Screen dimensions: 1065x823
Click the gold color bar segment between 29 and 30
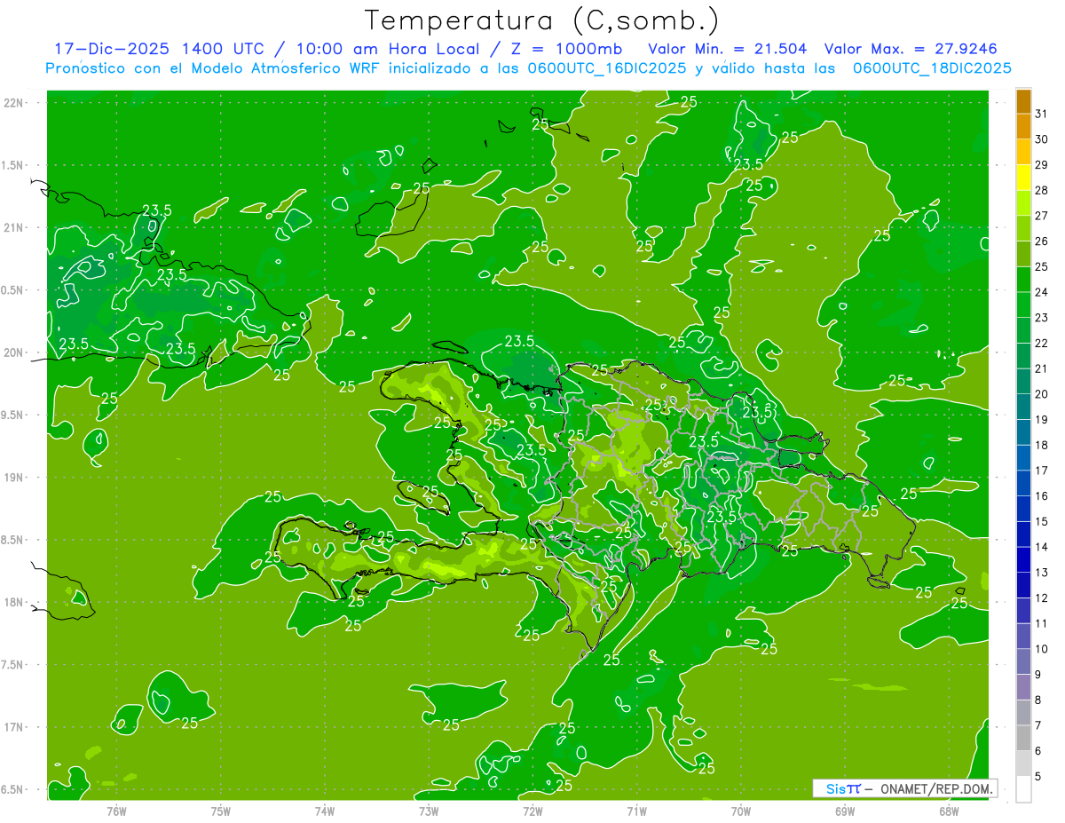pyautogui.click(x=1023, y=153)
